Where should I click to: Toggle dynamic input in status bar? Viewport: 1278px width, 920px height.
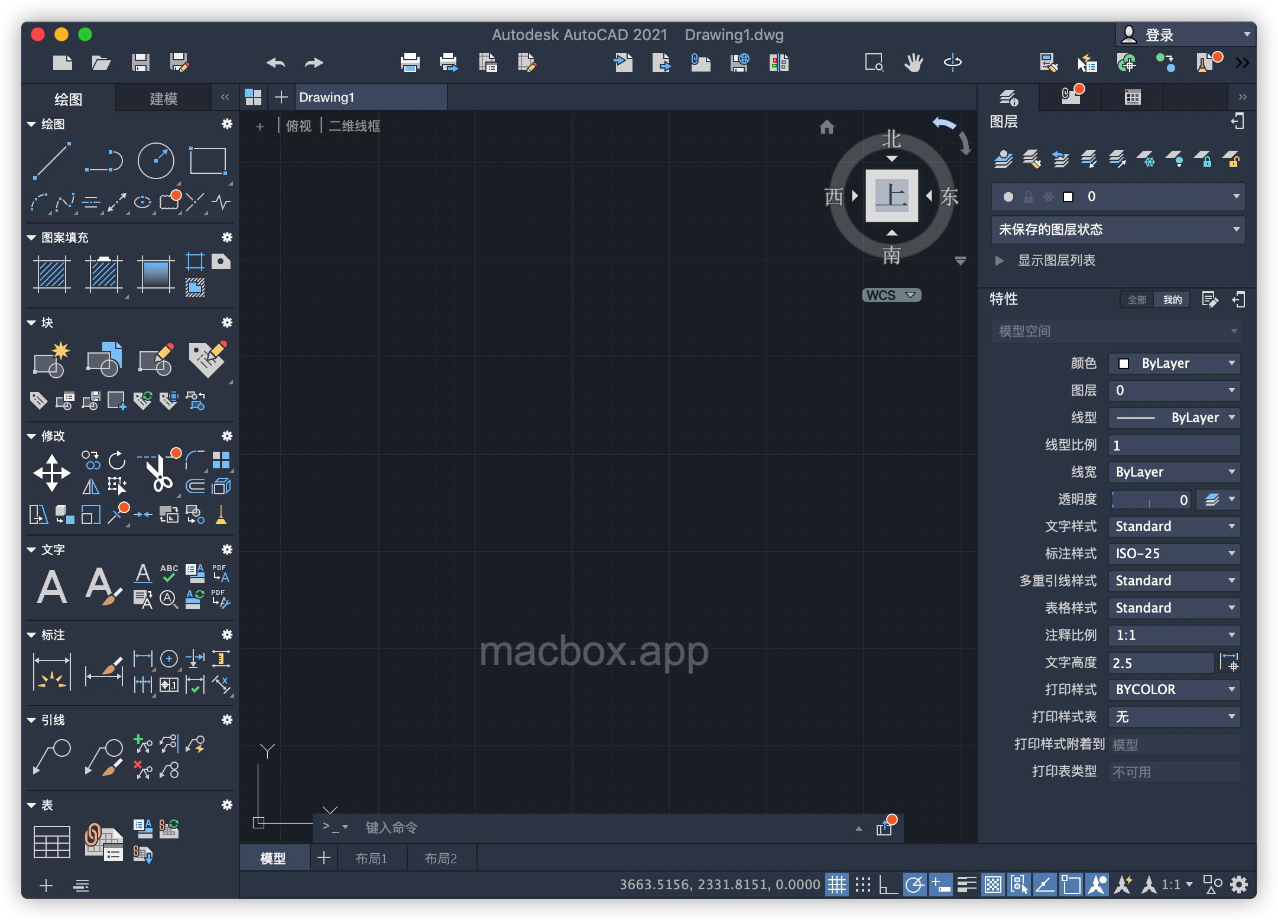tap(940, 885)
